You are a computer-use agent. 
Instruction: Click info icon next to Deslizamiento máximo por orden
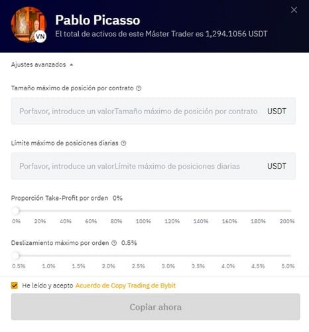coord(114,243)
